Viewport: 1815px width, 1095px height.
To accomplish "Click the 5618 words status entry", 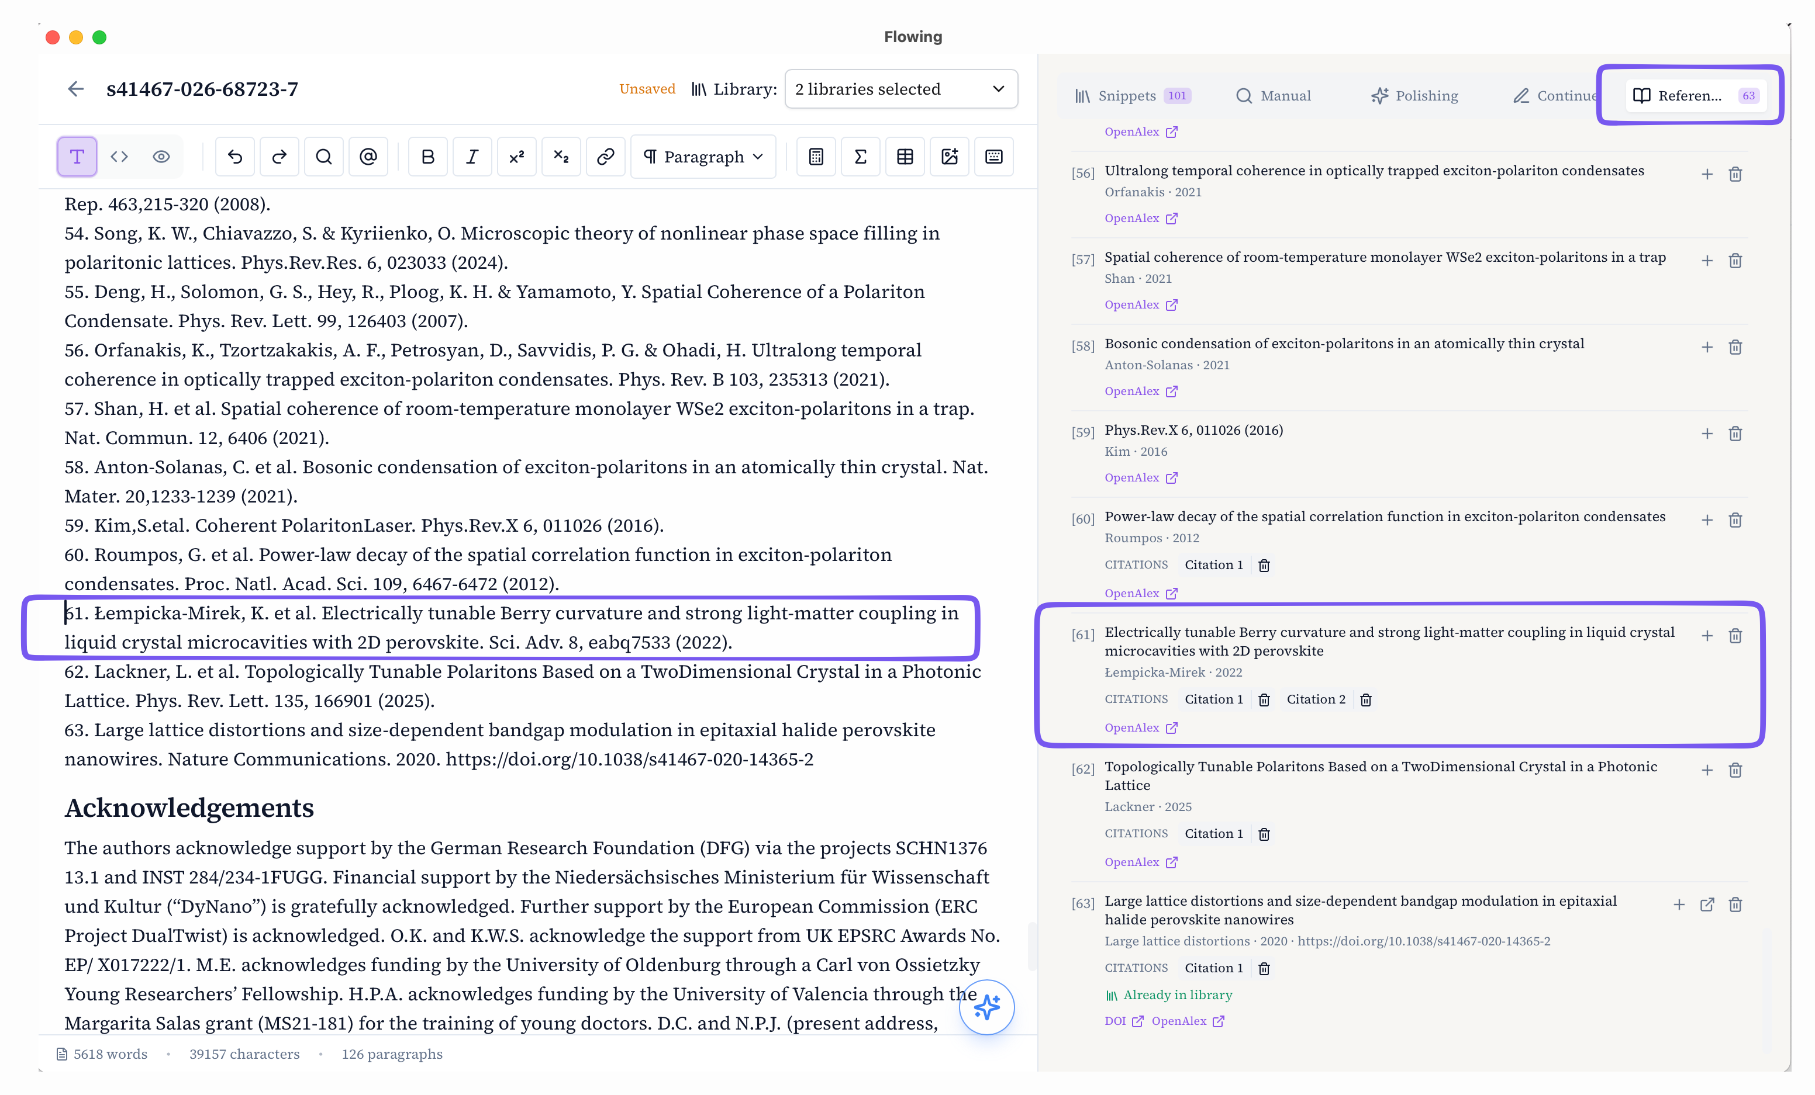I will tap(102, 1054).
